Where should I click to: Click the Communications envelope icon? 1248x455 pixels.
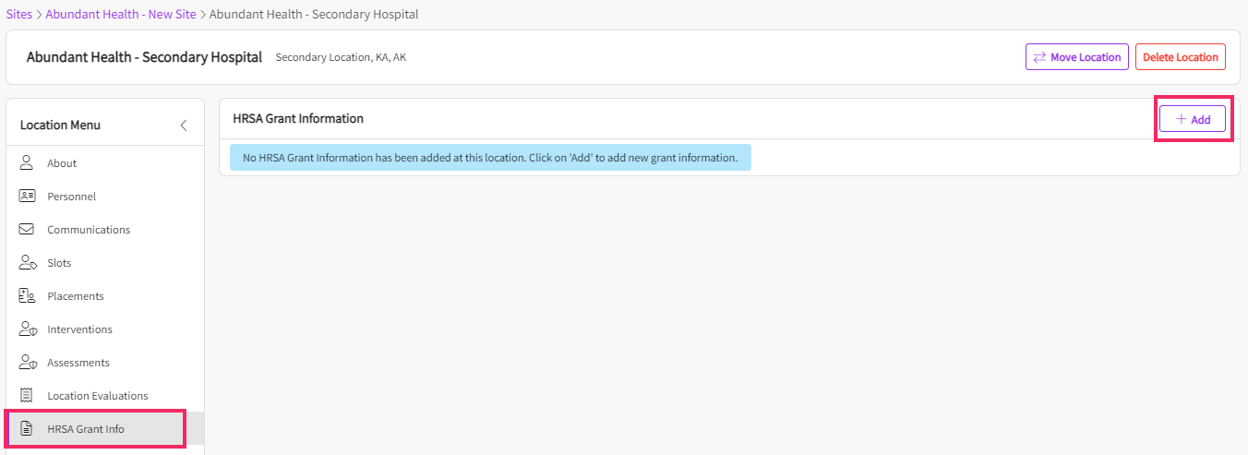click(x=27, y=230)
